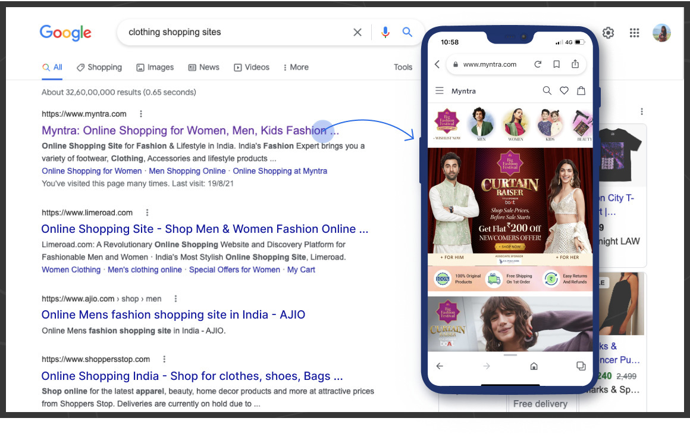The image size is (690, 446).
Task: Select the All results tab
Action: (52, 67)
